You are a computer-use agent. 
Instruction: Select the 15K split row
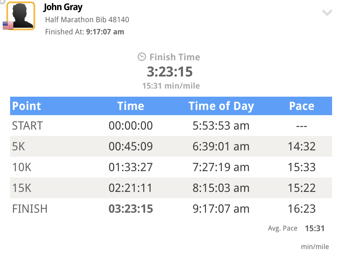click(171, 188)
